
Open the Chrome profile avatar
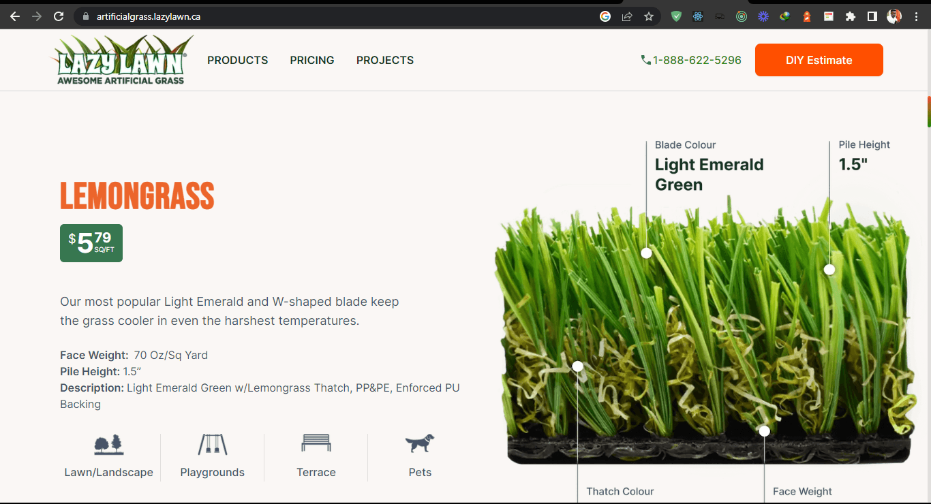coord(894,16)
